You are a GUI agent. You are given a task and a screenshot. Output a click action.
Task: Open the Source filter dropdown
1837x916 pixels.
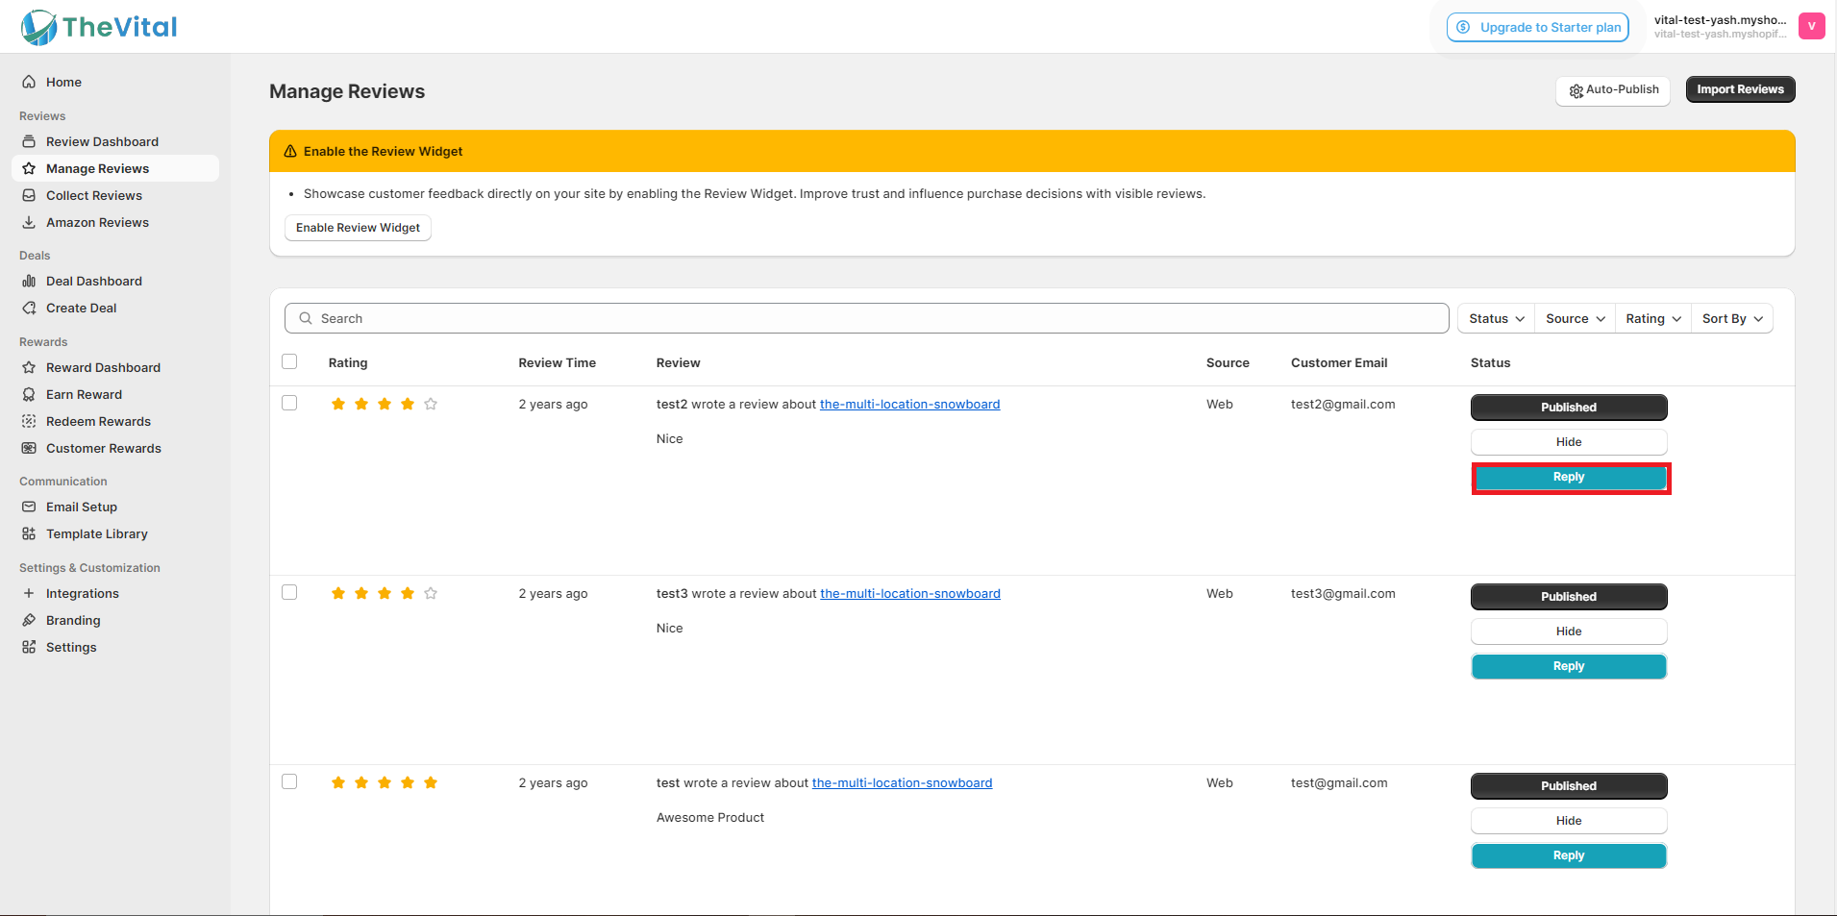pyautogui.click(x=1575, y=318)
